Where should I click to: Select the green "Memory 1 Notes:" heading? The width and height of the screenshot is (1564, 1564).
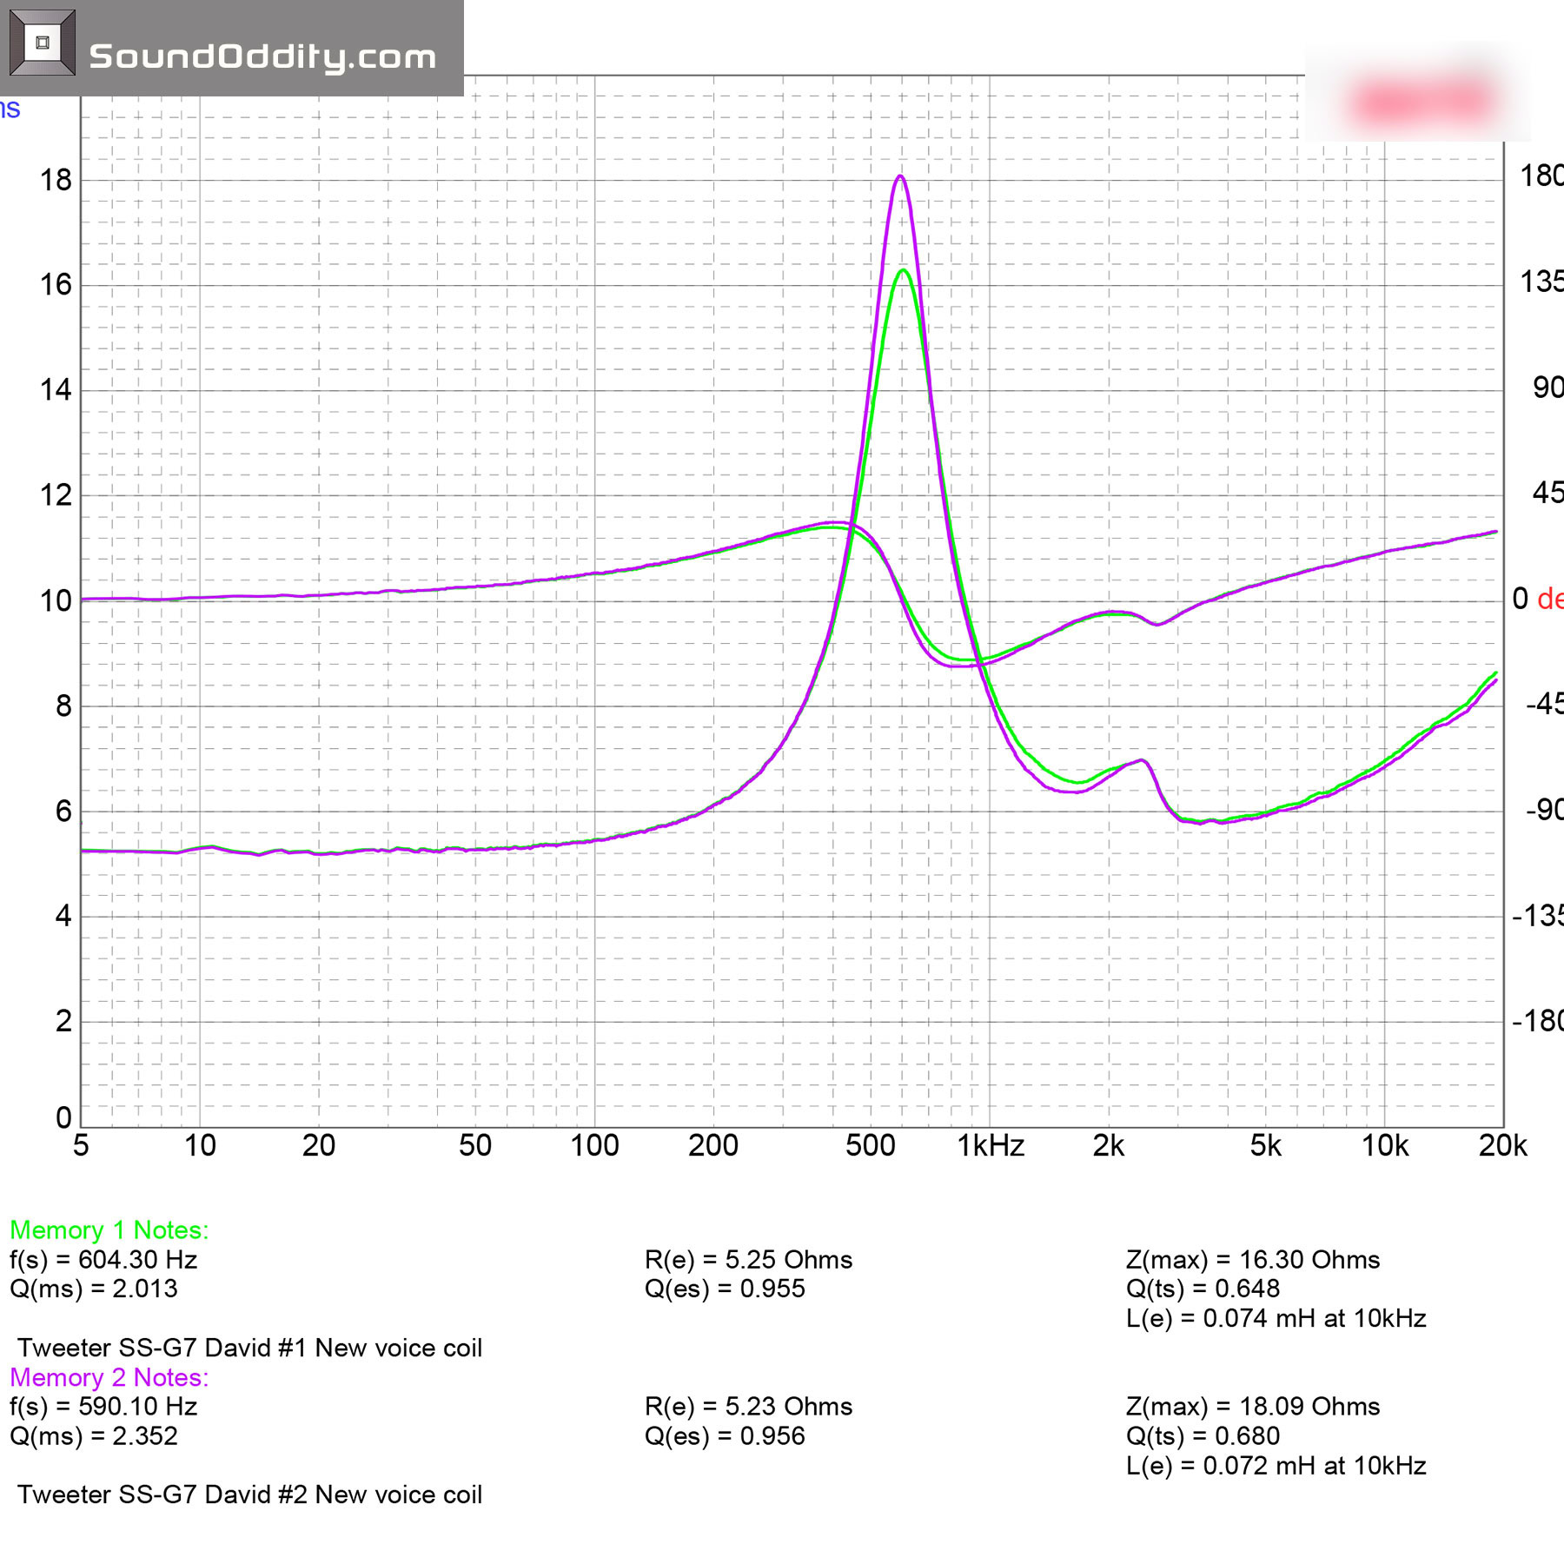[x=109, y=1230]
